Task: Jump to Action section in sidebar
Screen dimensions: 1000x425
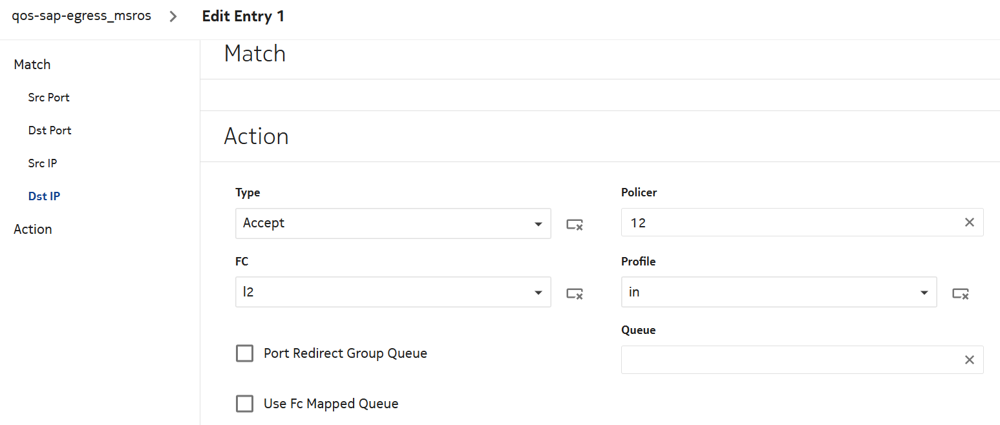Action: 33,229
